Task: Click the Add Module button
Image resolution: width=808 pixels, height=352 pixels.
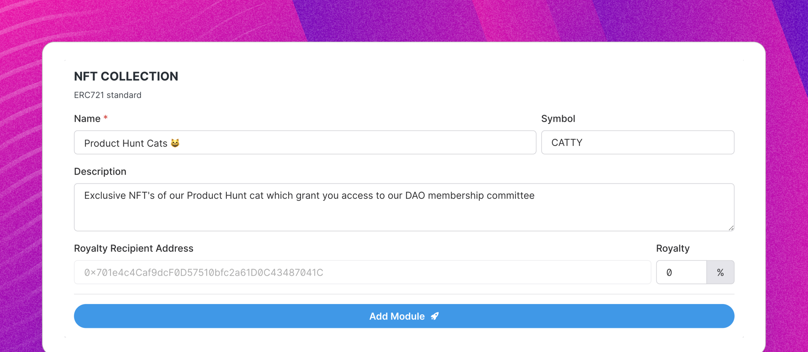Action: (404, 316)
